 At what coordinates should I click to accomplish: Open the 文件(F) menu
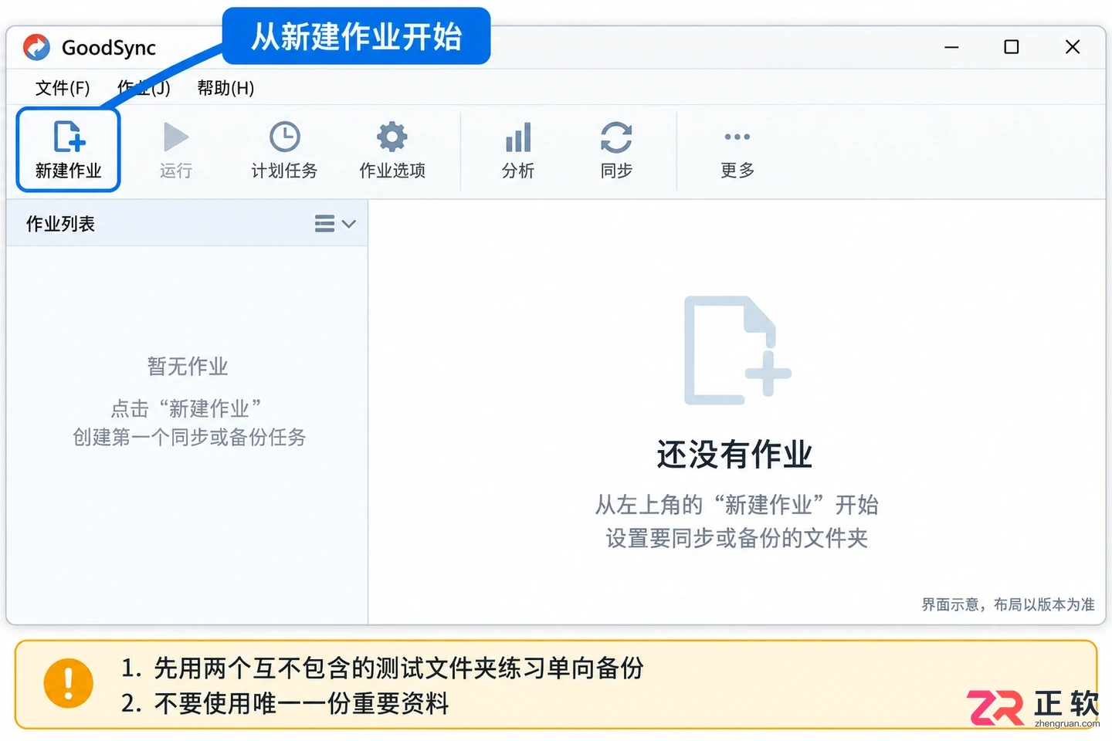point(63,88)
